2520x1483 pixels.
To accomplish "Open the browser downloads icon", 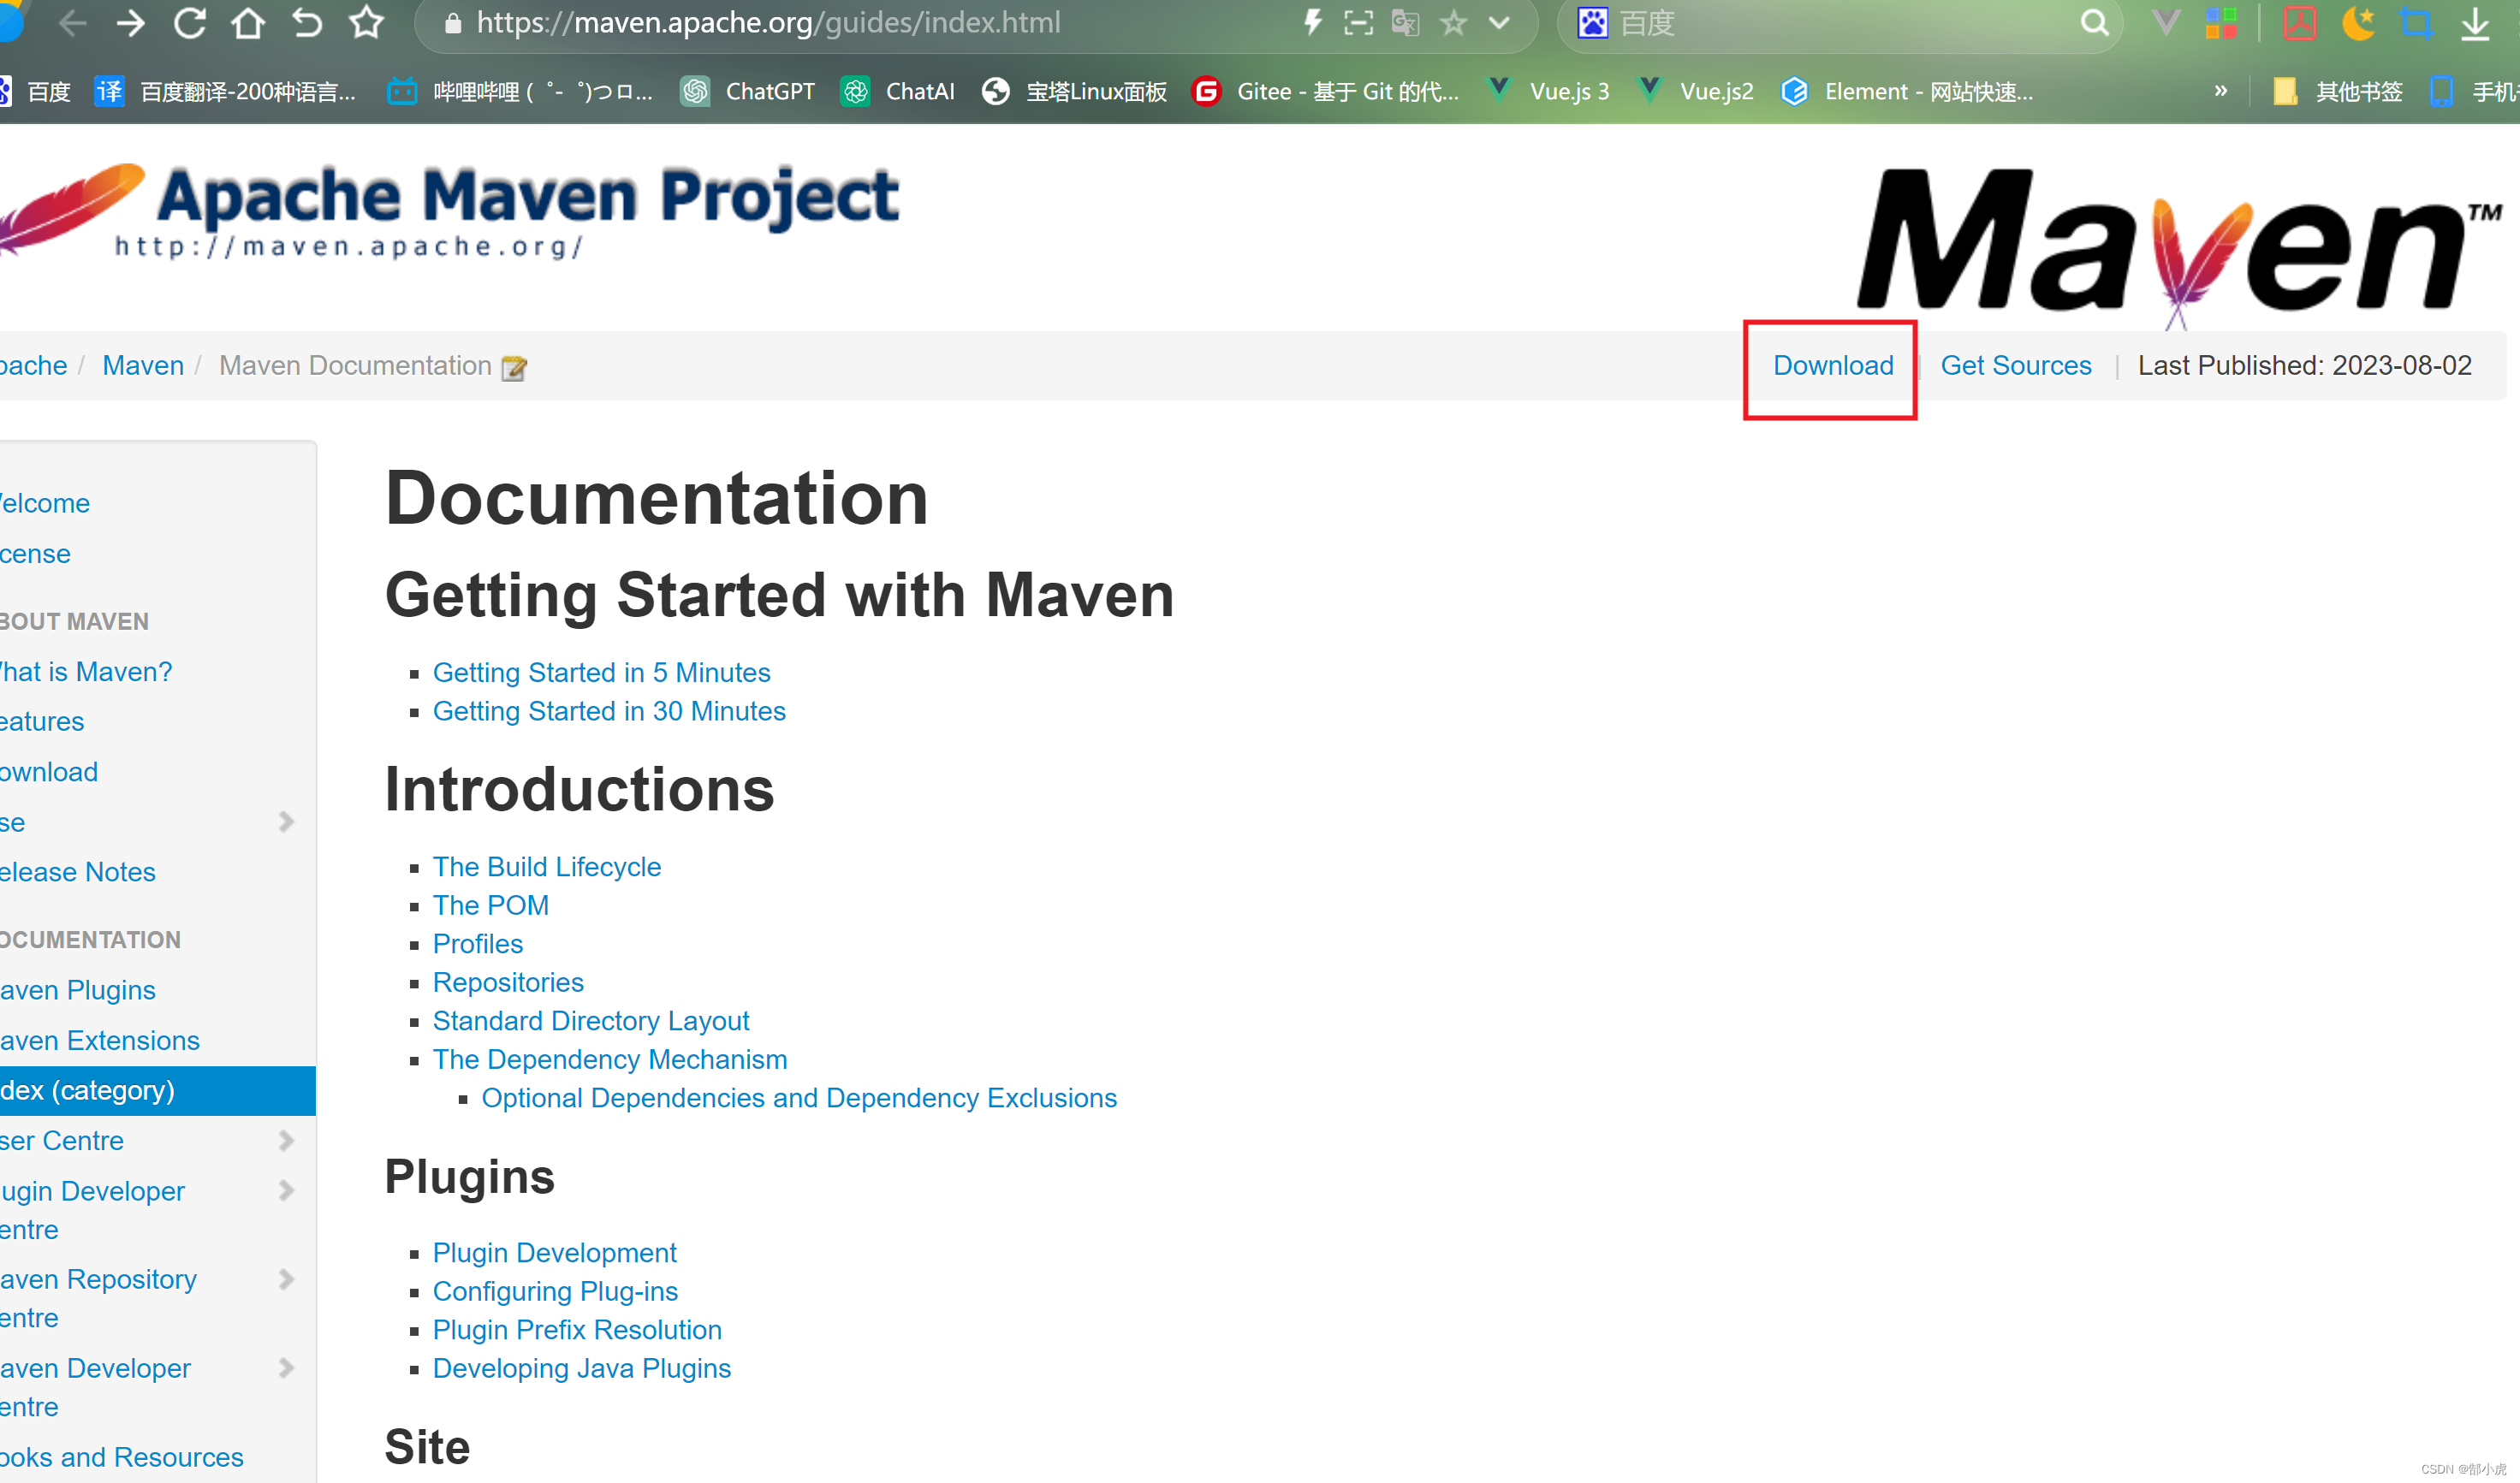I will pyautogui.click(x=2477, y=24).
